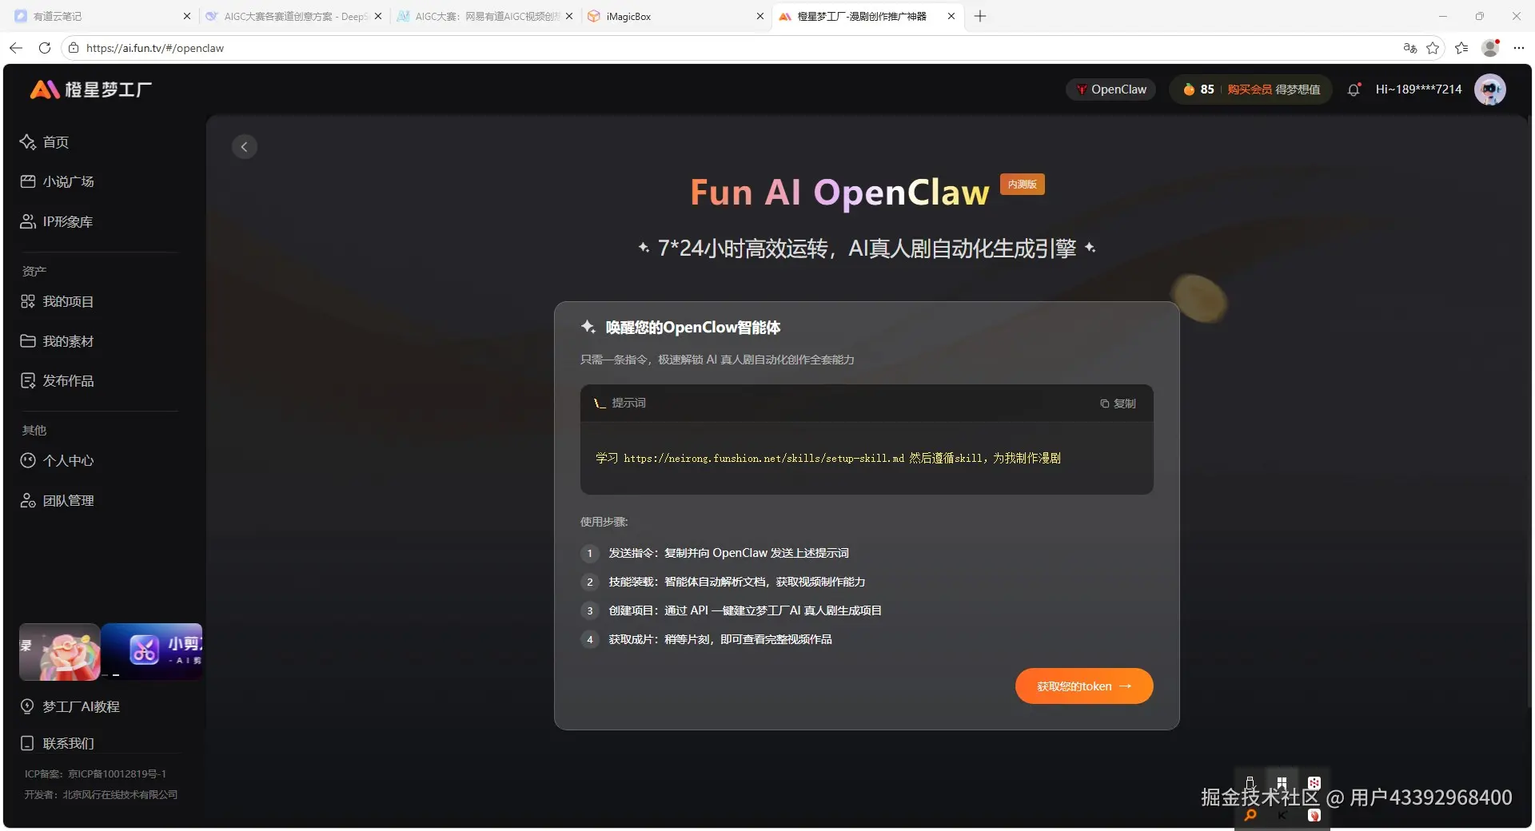
Task: Open 个人中心 in the sidebar
Action: coord(57,460)
